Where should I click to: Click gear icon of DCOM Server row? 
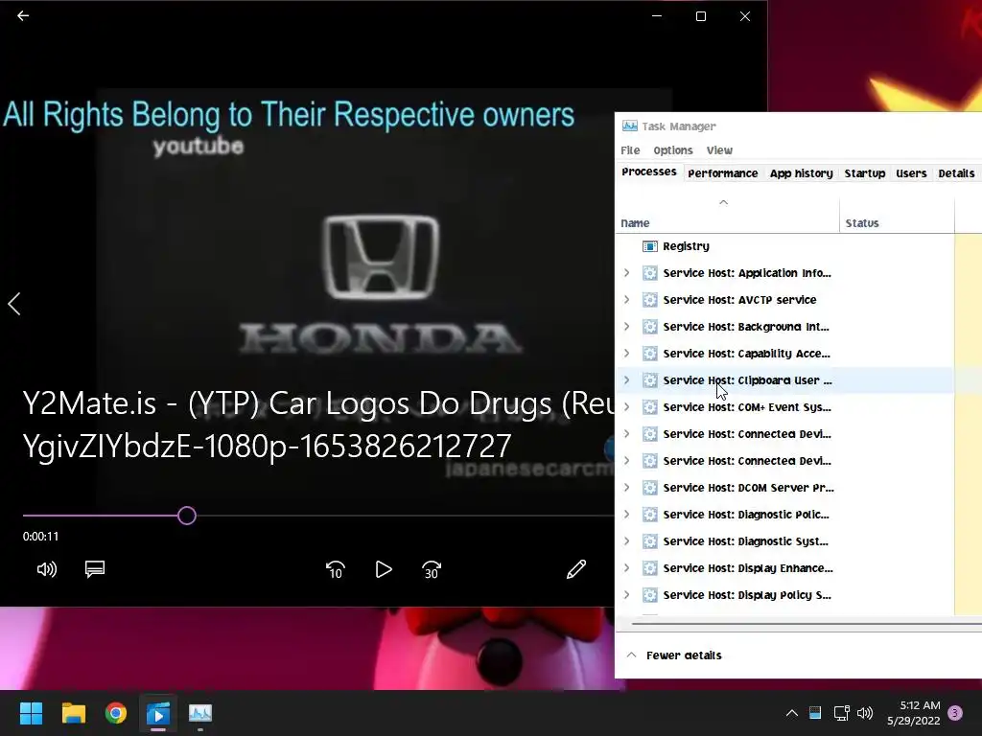(650, 488)
